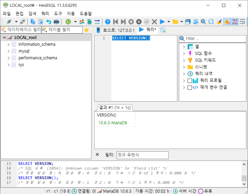Expand the SQL 함수 helper node
Screen dimensions: 248x194
pos(184,54)
